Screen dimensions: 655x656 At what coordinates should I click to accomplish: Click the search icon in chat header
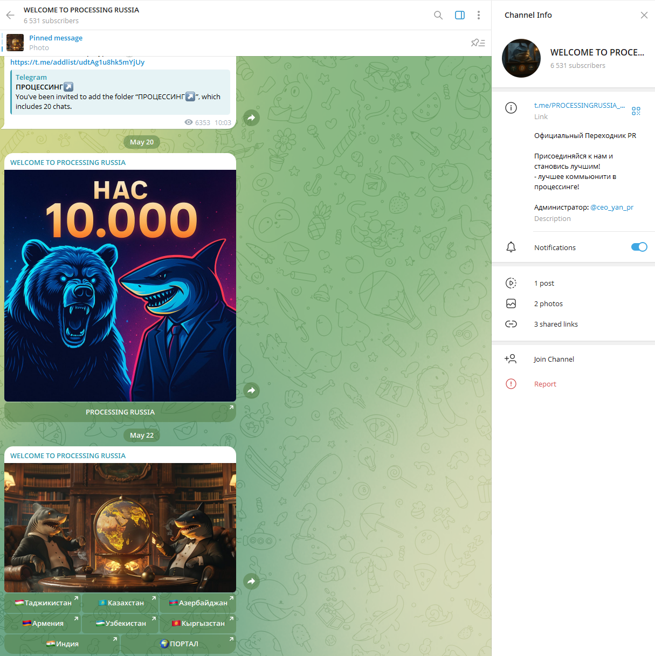(438, 15)
